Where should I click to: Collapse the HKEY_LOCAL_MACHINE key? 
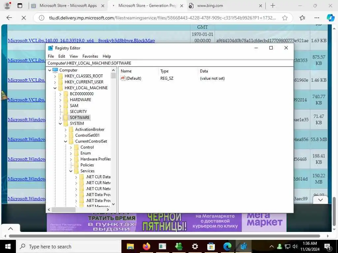coord(55,88)
